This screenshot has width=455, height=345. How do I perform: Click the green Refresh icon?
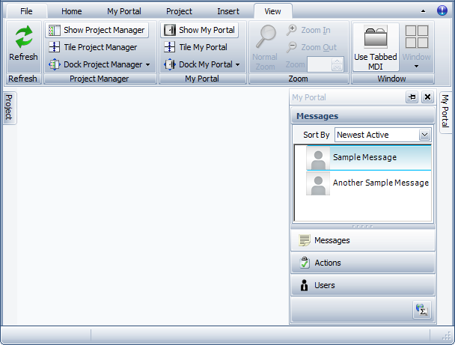[x=23, y=37]
